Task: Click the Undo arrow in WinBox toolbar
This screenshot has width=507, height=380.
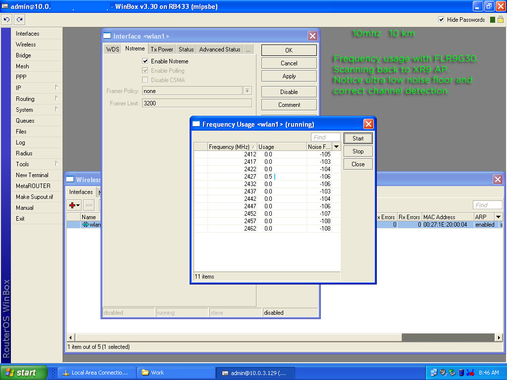Action: [6, 20]
